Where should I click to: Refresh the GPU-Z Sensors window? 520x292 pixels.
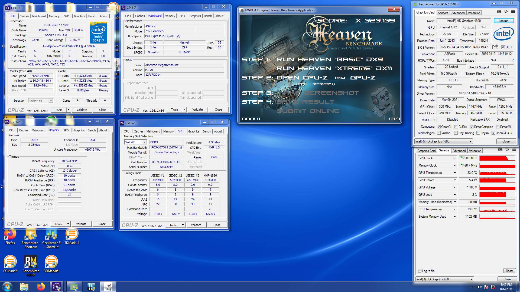pyautogui.click(x=507, y=150)
